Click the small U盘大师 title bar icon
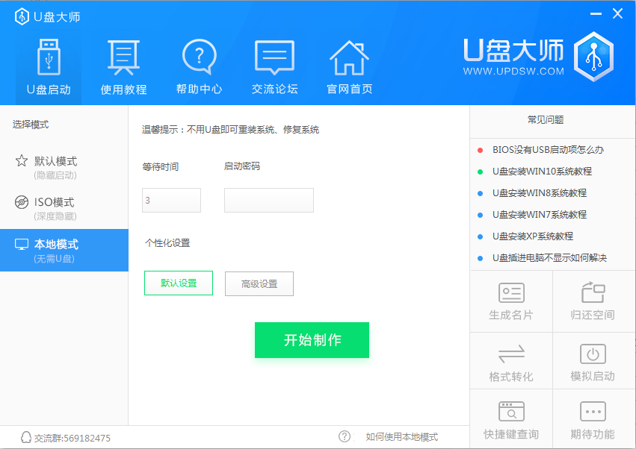 [x=22, y=16]
